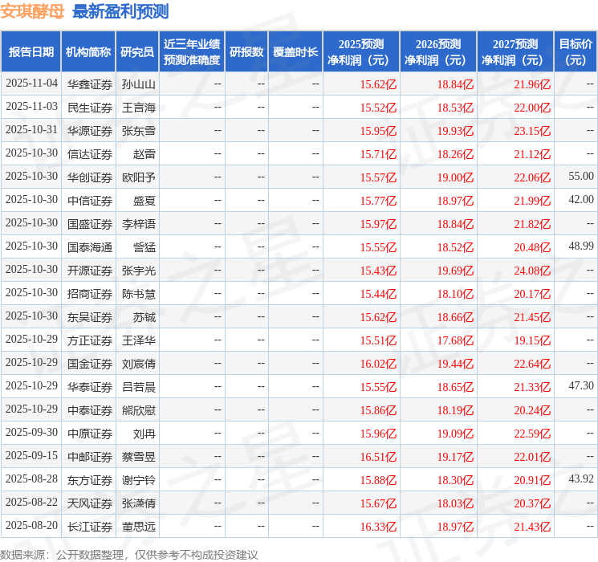
Task: Click the 16.51亿 2025 profit value
Action: pos(378,457)
